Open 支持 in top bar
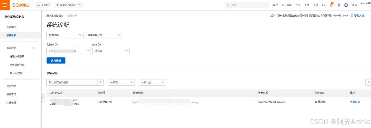 307,5
